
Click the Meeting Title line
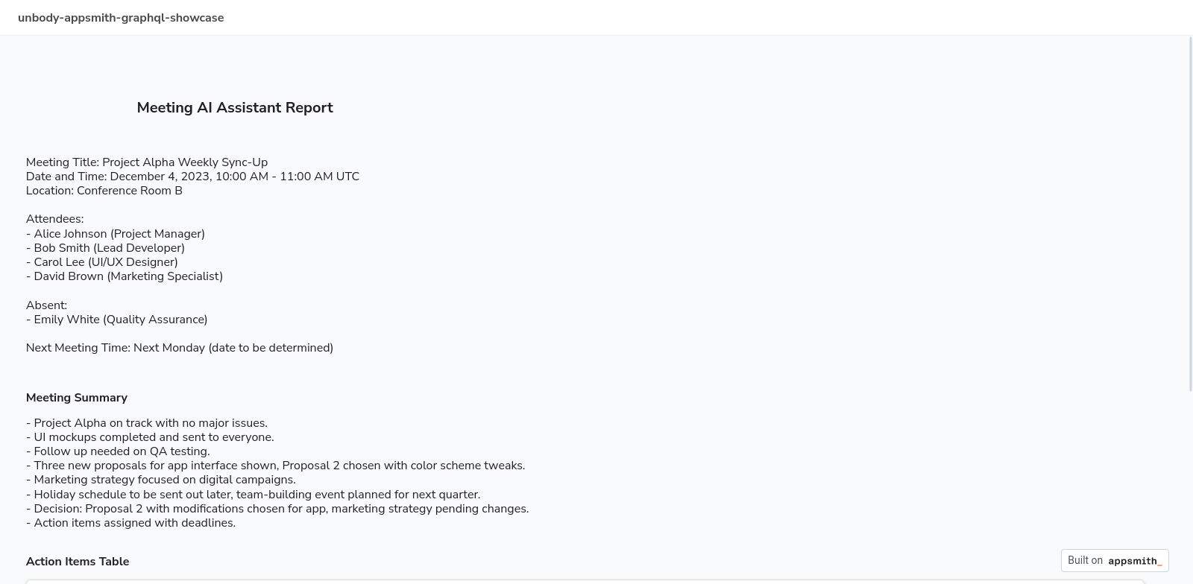(x=147, y=162)
